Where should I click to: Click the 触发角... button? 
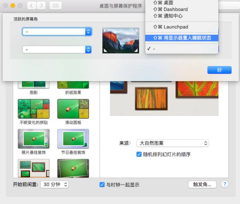pyautogui.click(x=202, y=184)
